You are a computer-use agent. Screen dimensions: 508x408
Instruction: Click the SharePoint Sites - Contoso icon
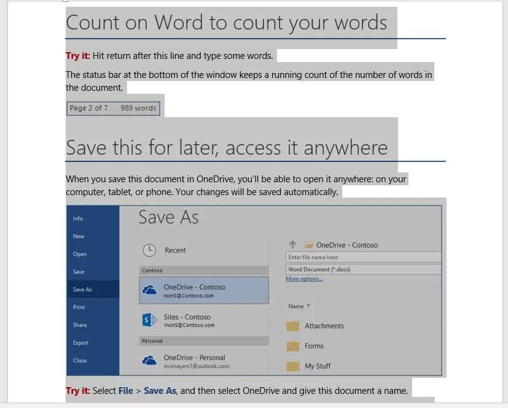pyautogui.click(x=149, y=320)
